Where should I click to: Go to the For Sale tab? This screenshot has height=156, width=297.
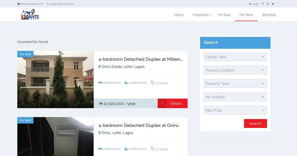224,15
